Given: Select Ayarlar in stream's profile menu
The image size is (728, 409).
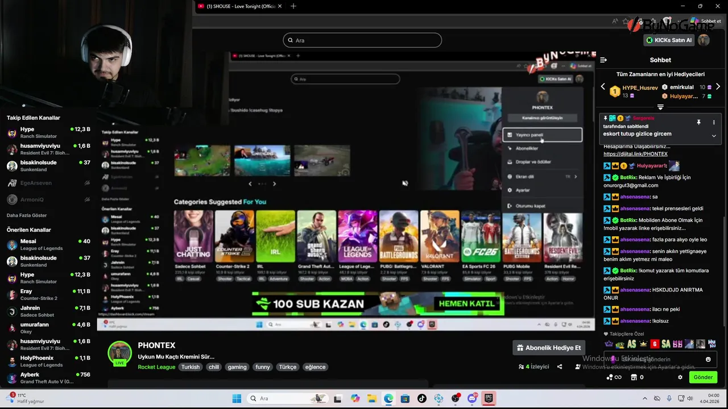Looking at the screenshot, I should [x=542, y=190].
